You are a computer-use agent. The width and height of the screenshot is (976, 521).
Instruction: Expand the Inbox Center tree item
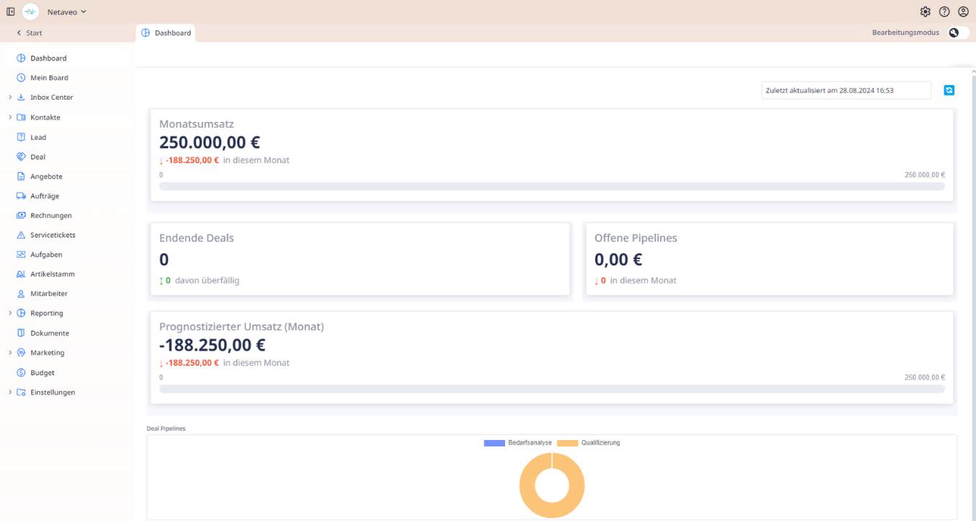pos(10,97)
